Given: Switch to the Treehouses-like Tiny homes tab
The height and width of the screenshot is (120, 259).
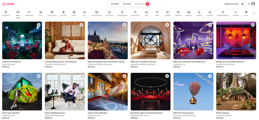Looking at the screenshot, I should (109, 13).
